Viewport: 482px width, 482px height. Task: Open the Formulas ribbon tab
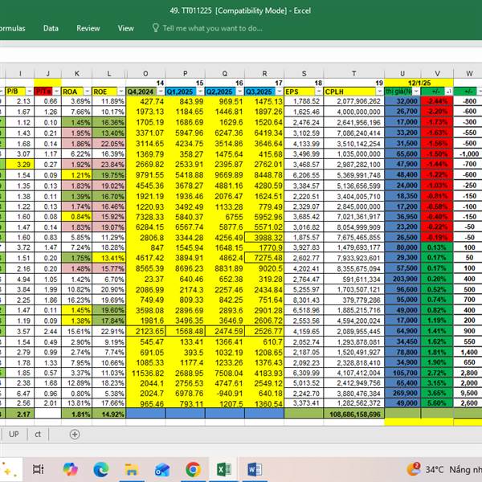12,28
